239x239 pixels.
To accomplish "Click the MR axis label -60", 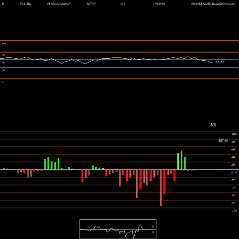I will [x=233, y=196].
